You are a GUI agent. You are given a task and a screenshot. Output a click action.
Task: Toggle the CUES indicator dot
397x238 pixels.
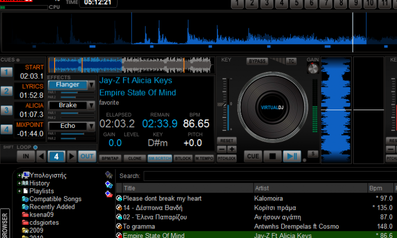(18, 60)
